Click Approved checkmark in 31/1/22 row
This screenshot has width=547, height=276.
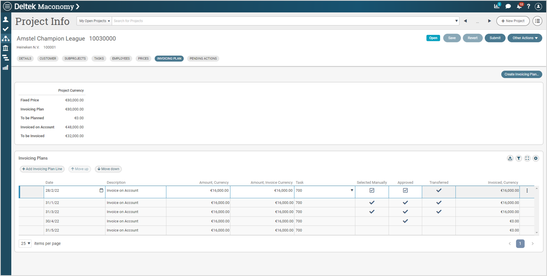coord(405,203)
